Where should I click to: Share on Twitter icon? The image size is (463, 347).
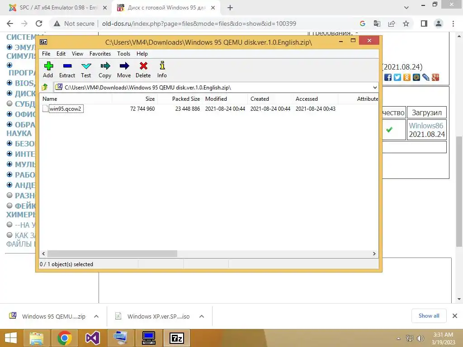point(397,77)
